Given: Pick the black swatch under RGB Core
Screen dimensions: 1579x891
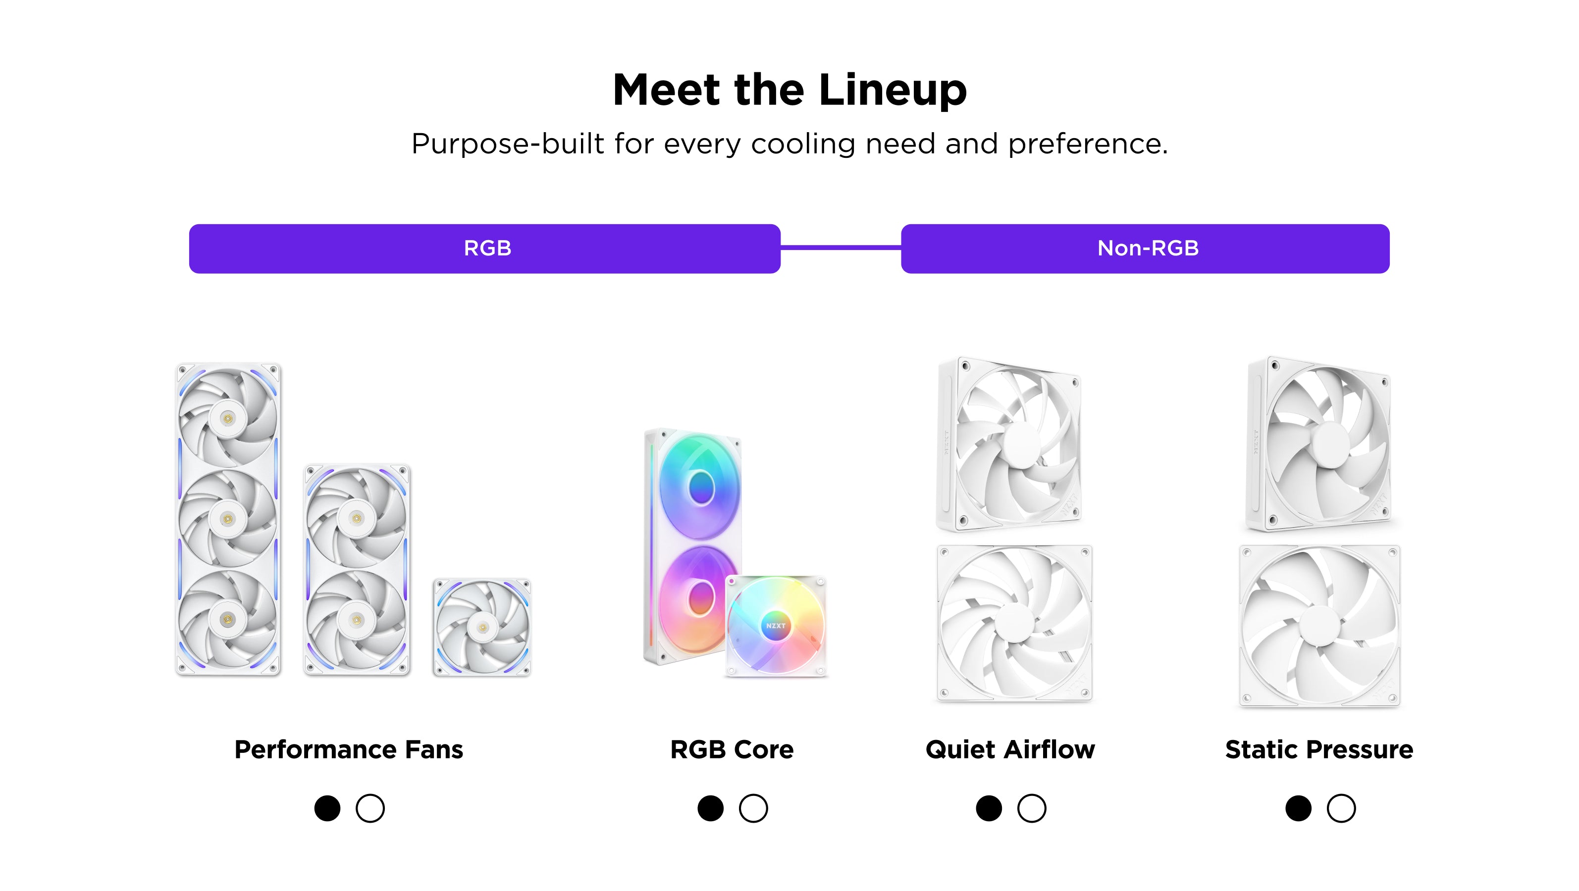Looking at the screenshot, I should 710,808.
